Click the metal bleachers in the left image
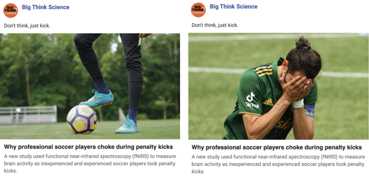 point(29,114)
